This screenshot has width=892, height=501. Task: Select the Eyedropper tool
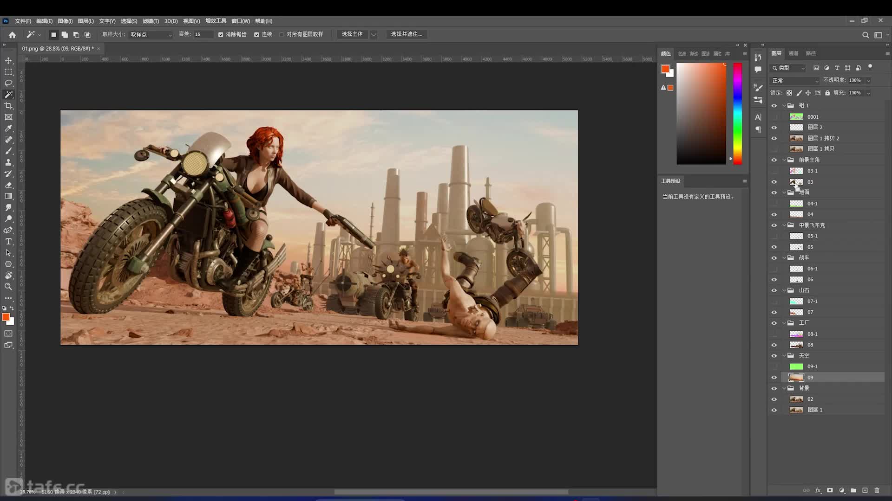(x=8, y=128)
